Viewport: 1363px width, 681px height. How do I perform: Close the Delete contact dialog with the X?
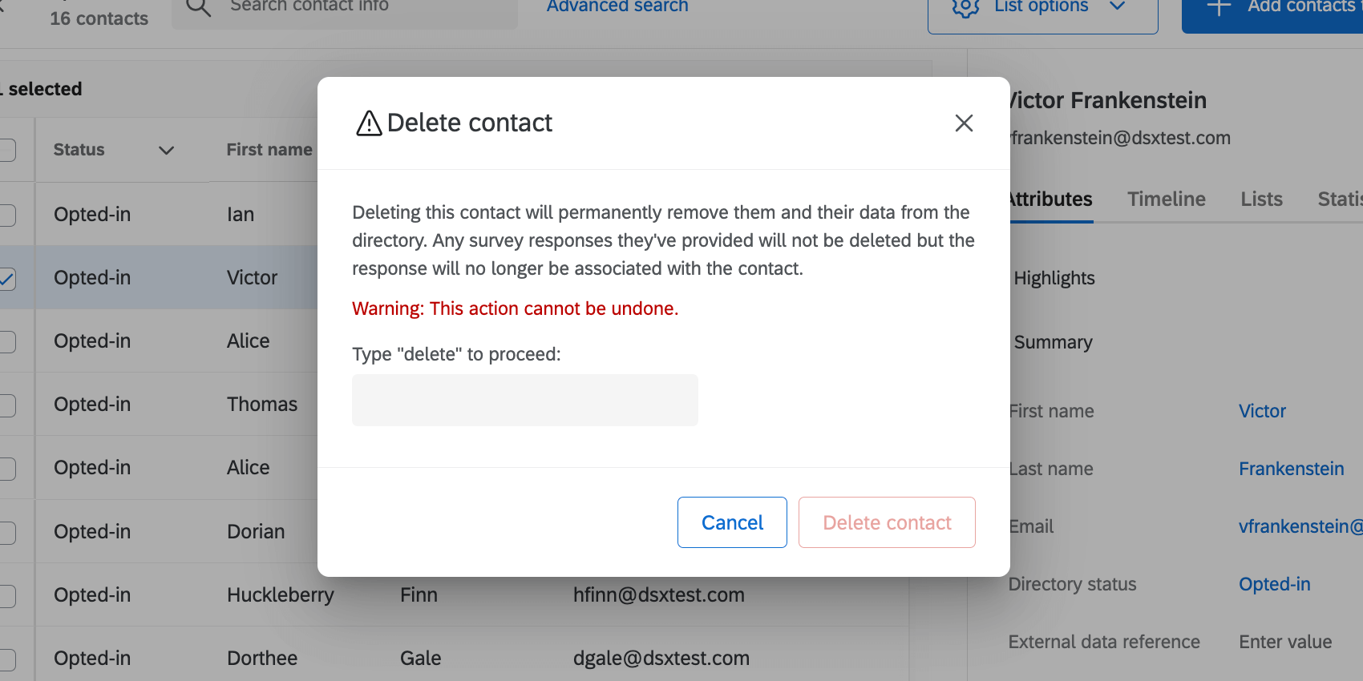click(964, 123)
